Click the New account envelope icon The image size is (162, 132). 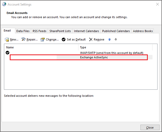(x=7, y=39)
